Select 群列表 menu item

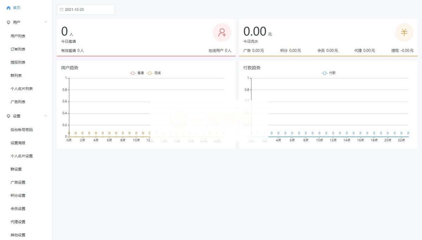tap(16, 76)
